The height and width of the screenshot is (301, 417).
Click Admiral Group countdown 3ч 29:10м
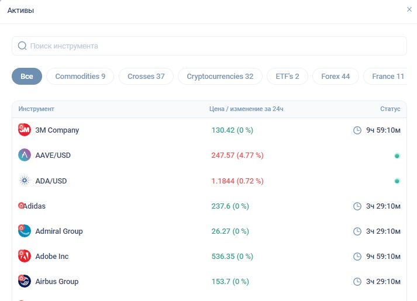tap(383, 231)
